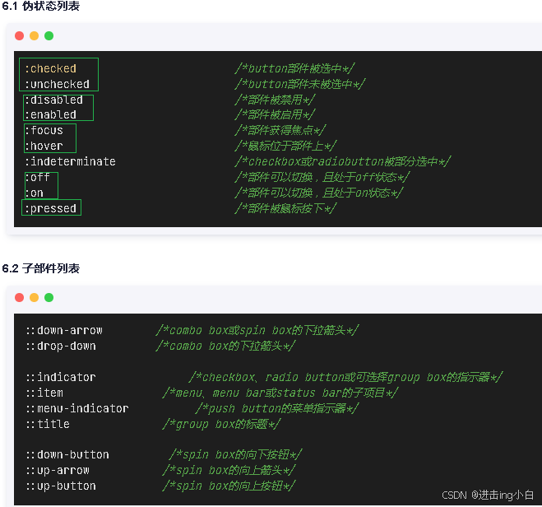Click the heading 6.1 伪状态列表

[41, 6]
